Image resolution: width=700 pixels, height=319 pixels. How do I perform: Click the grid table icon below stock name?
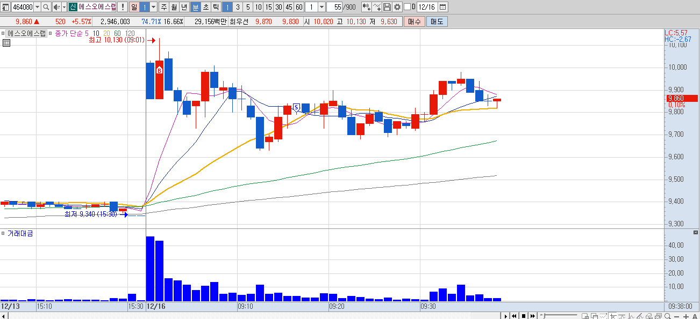[6, 43]
